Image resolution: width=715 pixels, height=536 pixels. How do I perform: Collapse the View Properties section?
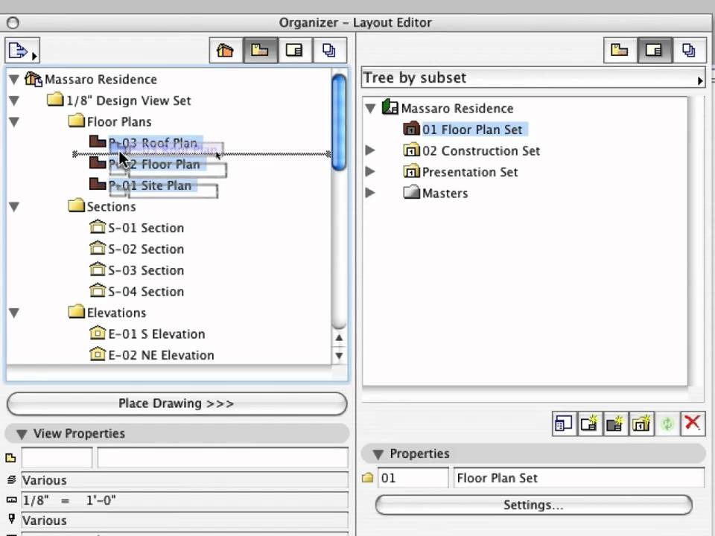click(x=22, y=434)
